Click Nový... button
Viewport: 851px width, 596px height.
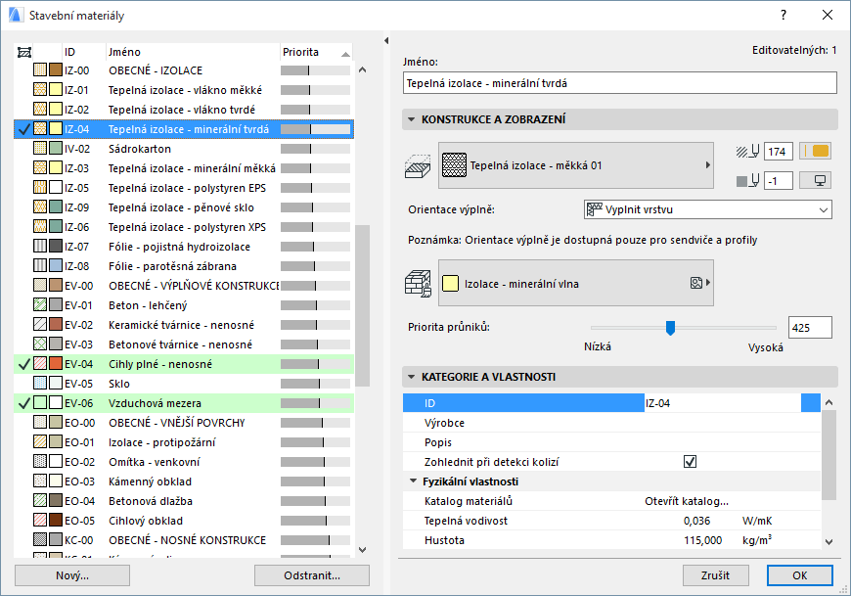point(72,575)
